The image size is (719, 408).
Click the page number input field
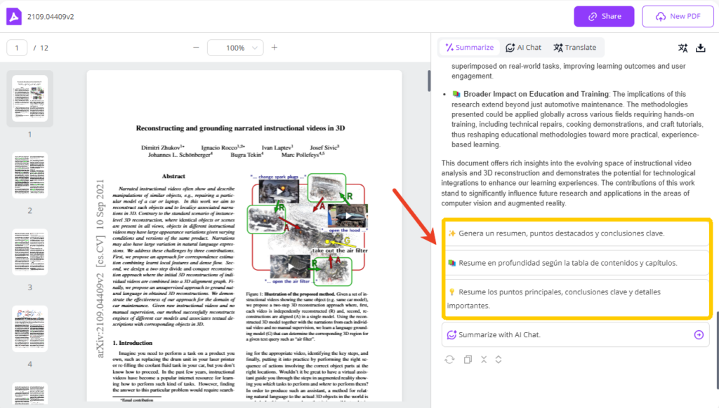coord(17,47)
